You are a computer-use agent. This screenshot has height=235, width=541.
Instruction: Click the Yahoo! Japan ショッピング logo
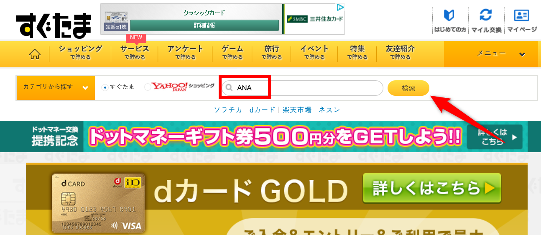point(183,86)
